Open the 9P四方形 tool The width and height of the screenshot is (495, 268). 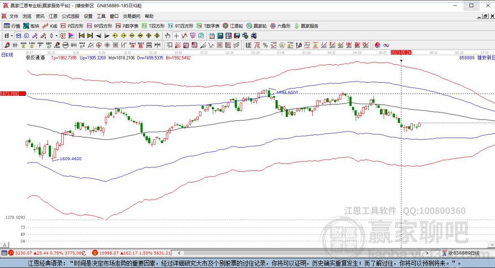pos(100,26)
